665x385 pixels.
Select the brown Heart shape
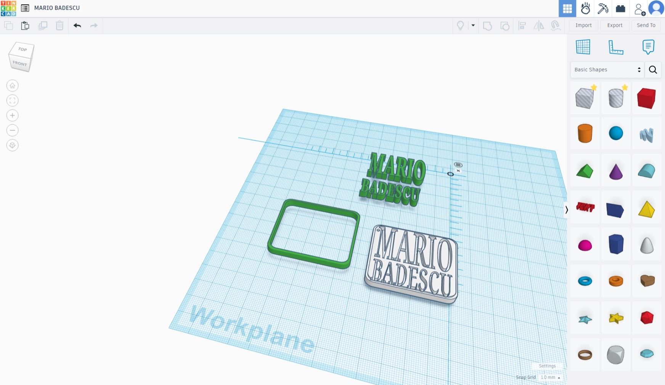647,281
